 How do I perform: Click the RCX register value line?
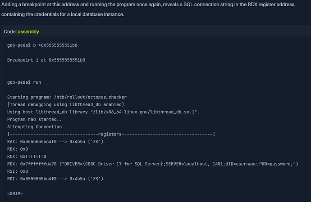[x=27, y=156]
